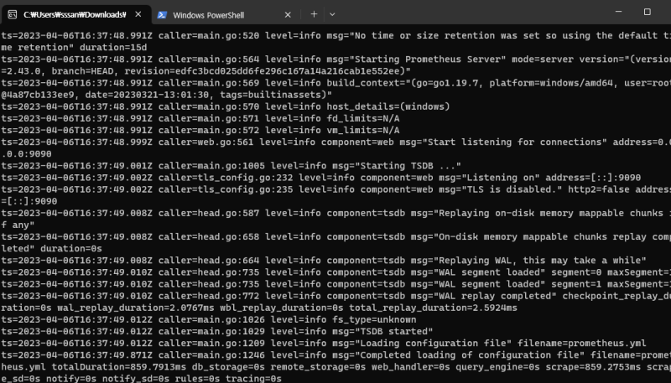Click the caller=head.go:772 text

209,296
